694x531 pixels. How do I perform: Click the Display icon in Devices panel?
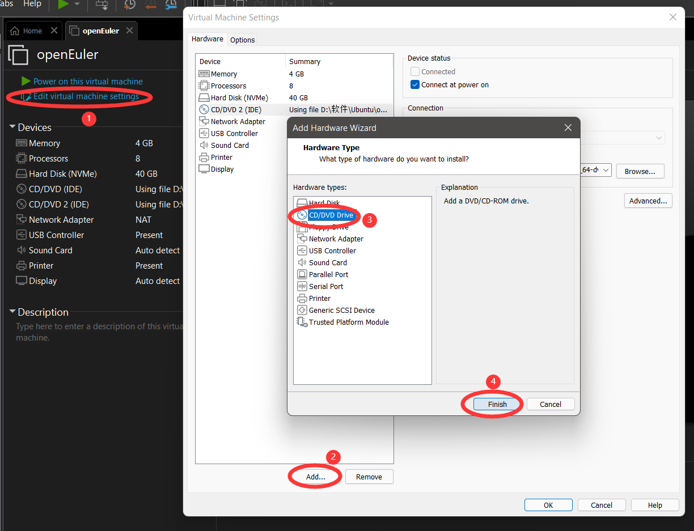(x=22, y=281)
